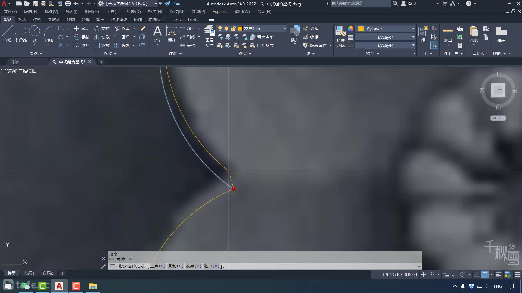Switch to the 参数化 ribbon tab

pos(54,20)
